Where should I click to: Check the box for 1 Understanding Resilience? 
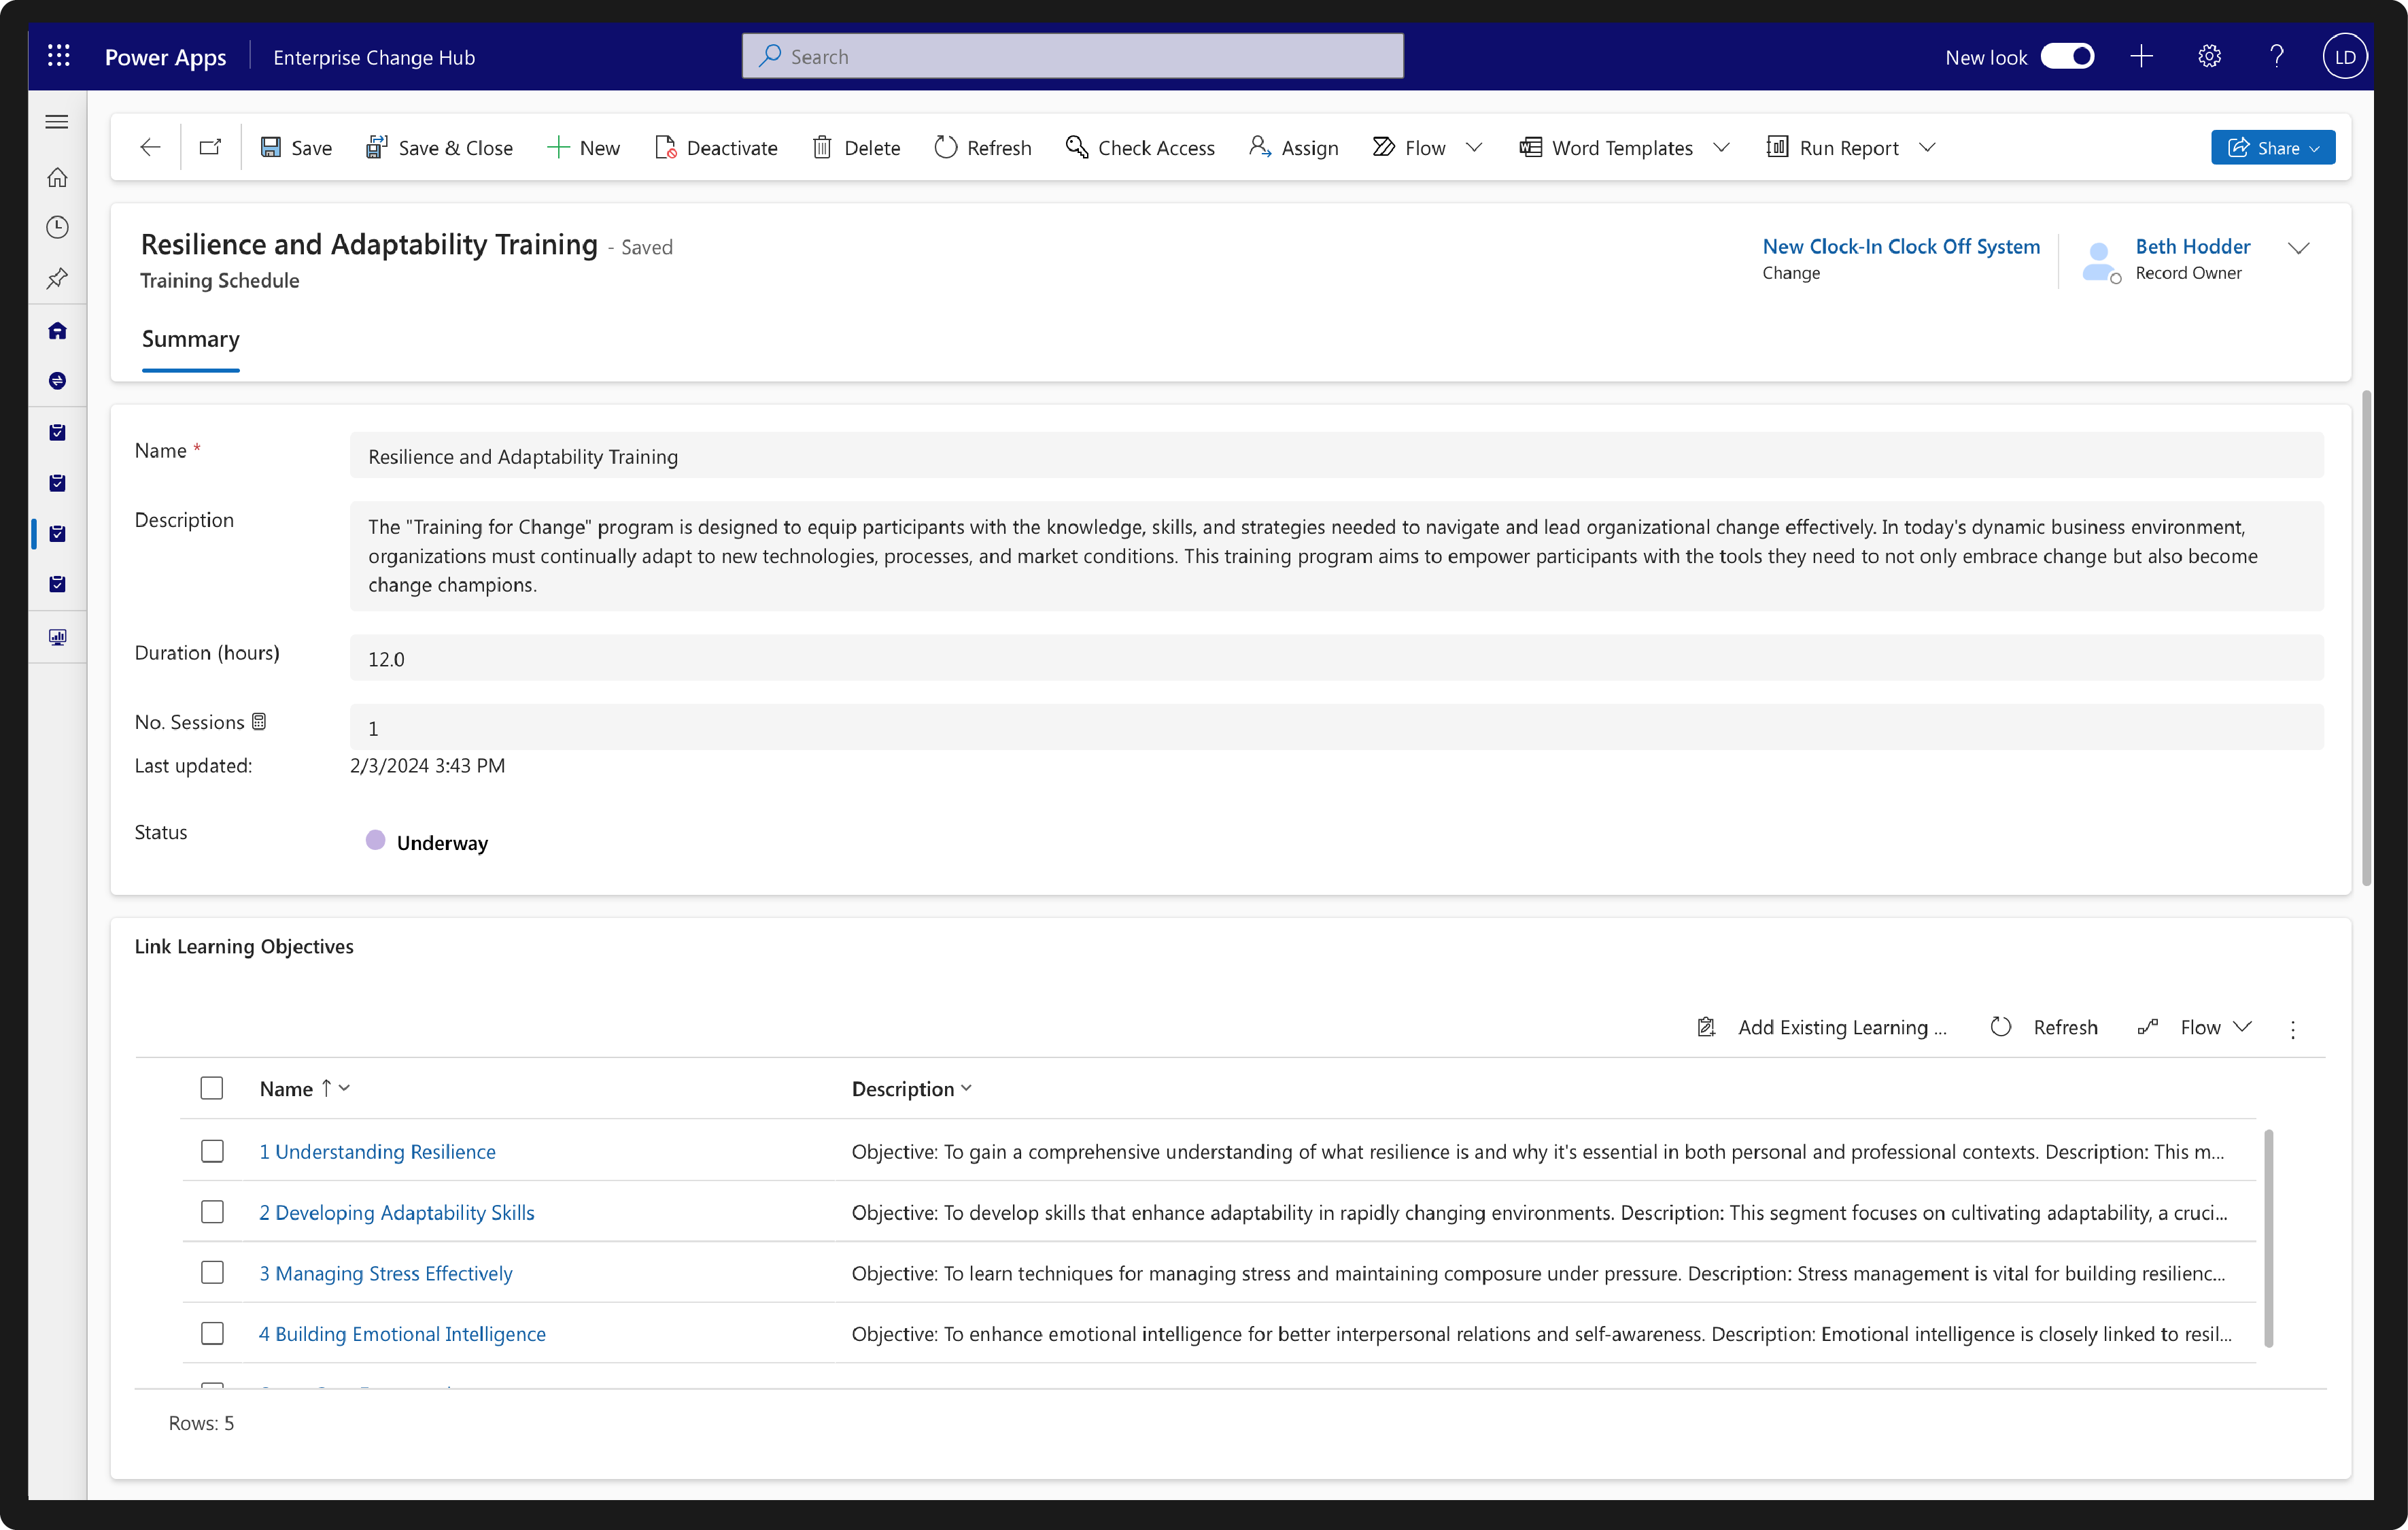(x=212, y=1151)
